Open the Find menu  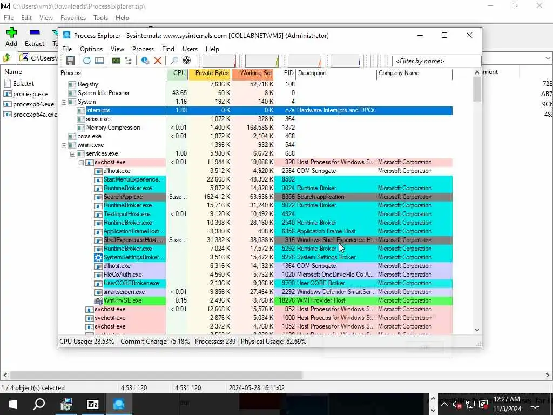pos(168,49)
